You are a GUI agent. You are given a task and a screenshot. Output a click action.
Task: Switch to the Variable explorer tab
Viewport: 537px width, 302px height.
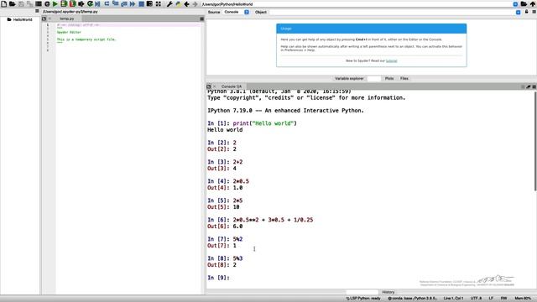coord(349,78)
